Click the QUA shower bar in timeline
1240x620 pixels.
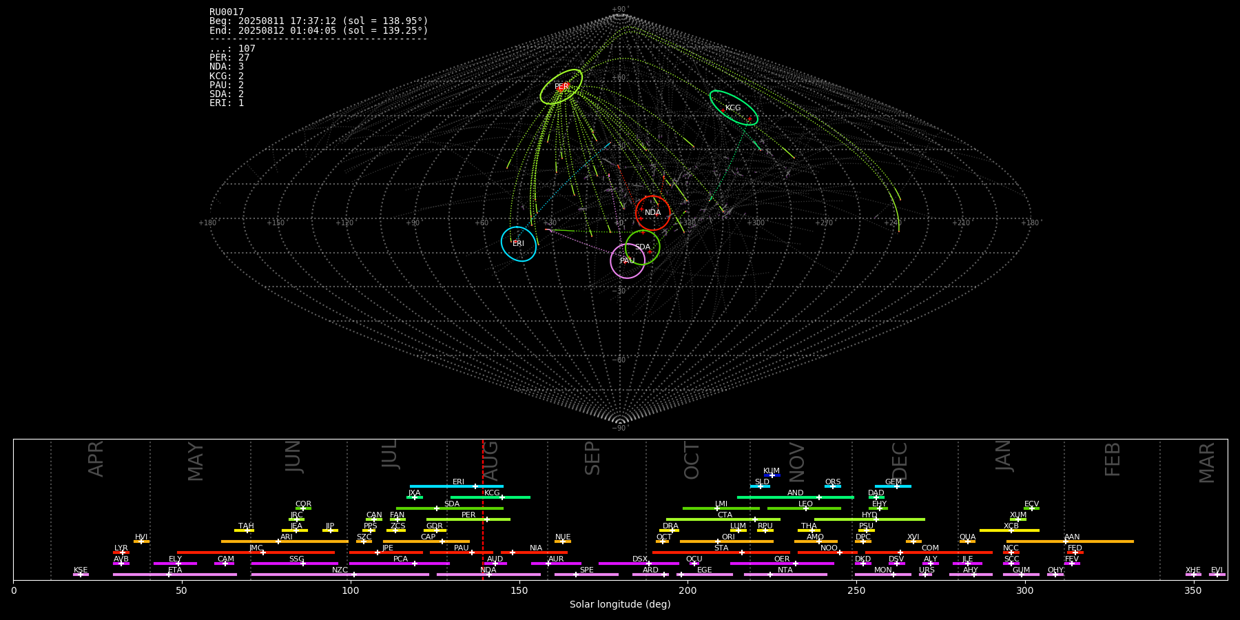click(967, 541)
